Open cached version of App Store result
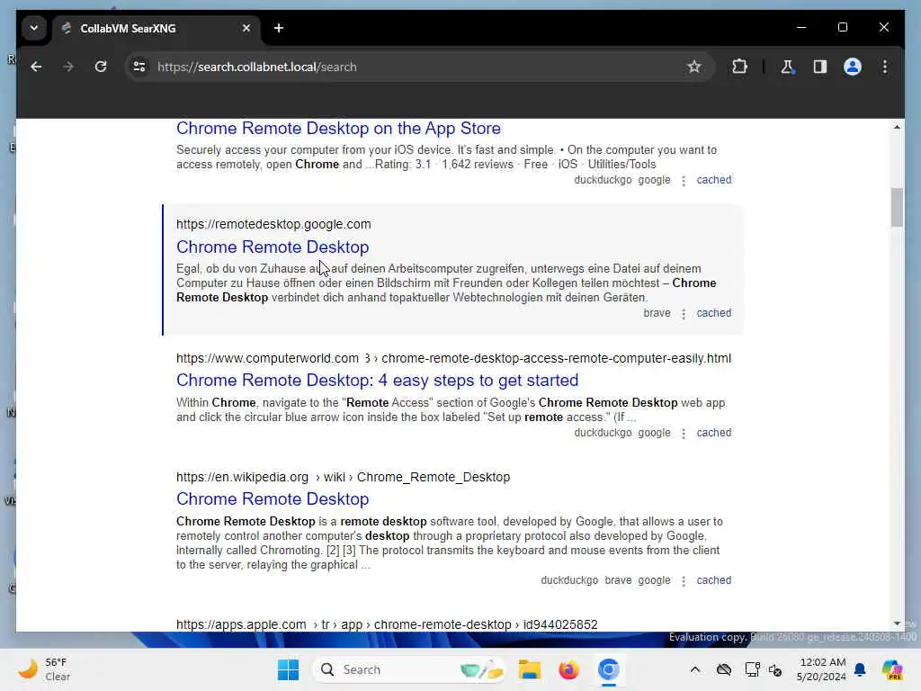This screenshot has height=691, width=921. 713,180
